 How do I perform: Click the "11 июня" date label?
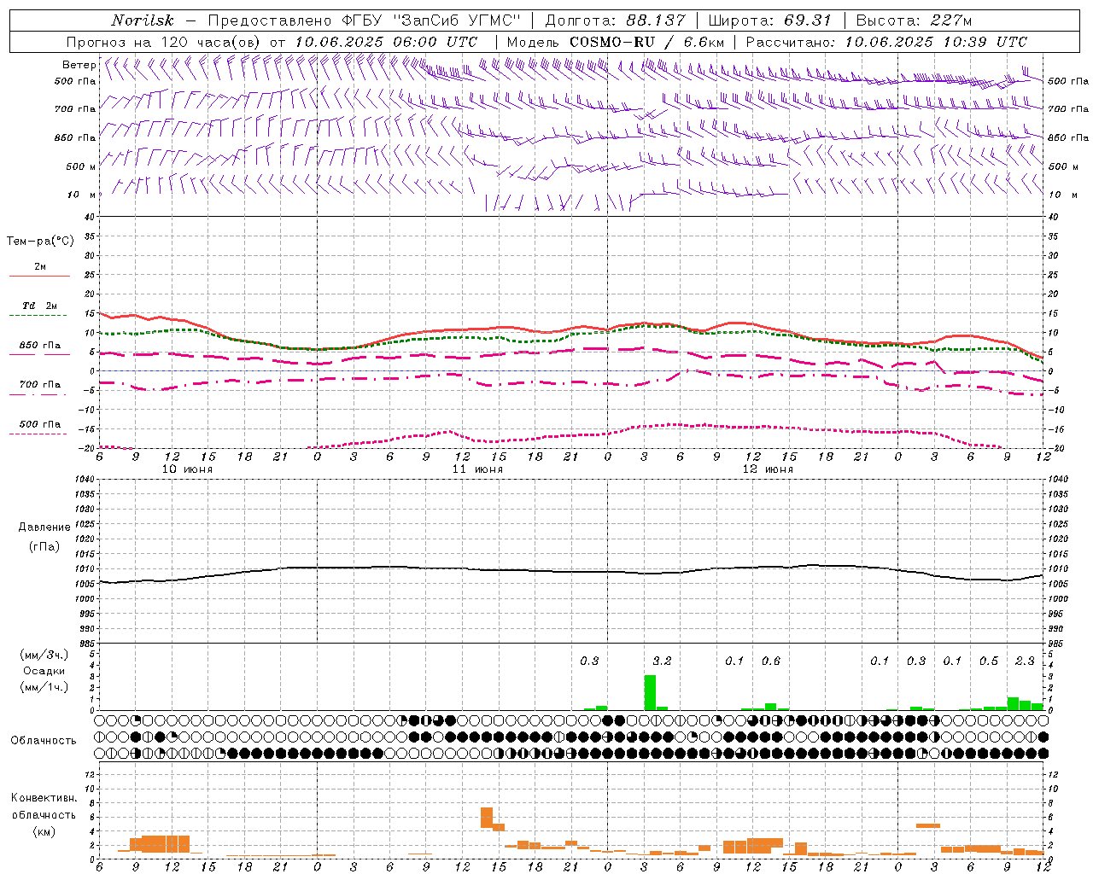click(478, 469)
